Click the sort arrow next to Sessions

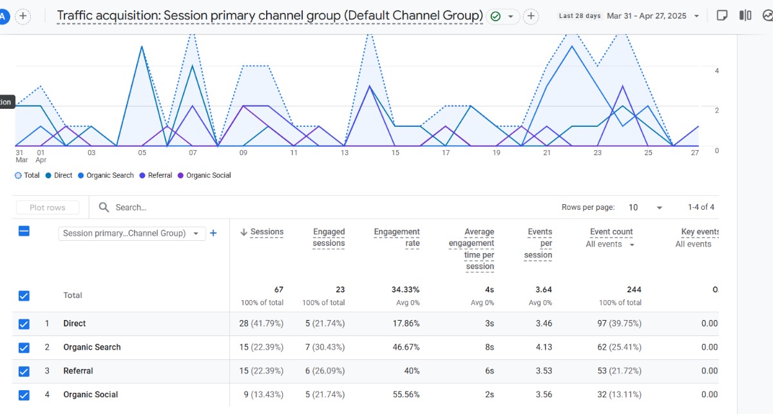point(244,232)
